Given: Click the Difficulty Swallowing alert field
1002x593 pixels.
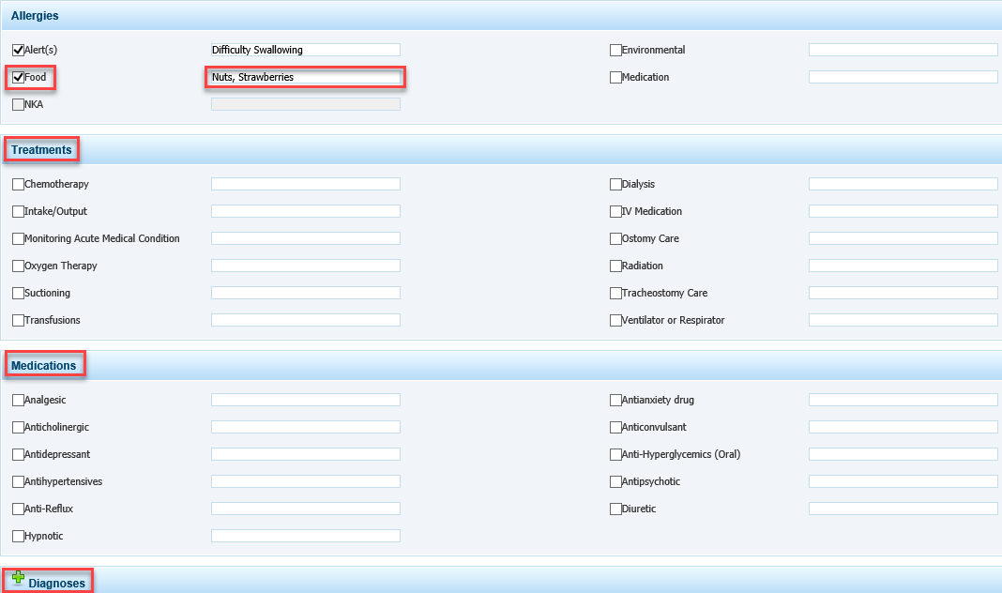Looking at the screenshot, I should [305, 51].
